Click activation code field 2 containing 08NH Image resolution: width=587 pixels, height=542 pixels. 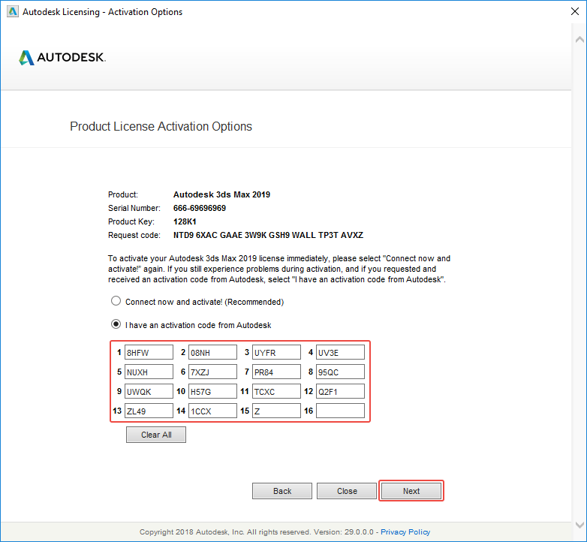click(212, 352)
